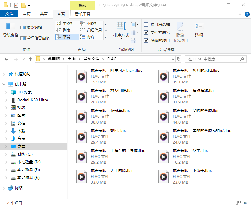The width and height of the screenshot is (251, 207).
Task: Switch to the Share (共享) ribbon tab
Action: 44,14
